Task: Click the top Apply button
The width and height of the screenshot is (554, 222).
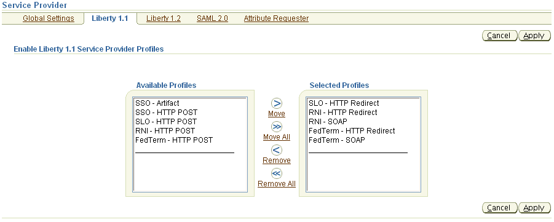Action: click(x=534, y=36)
